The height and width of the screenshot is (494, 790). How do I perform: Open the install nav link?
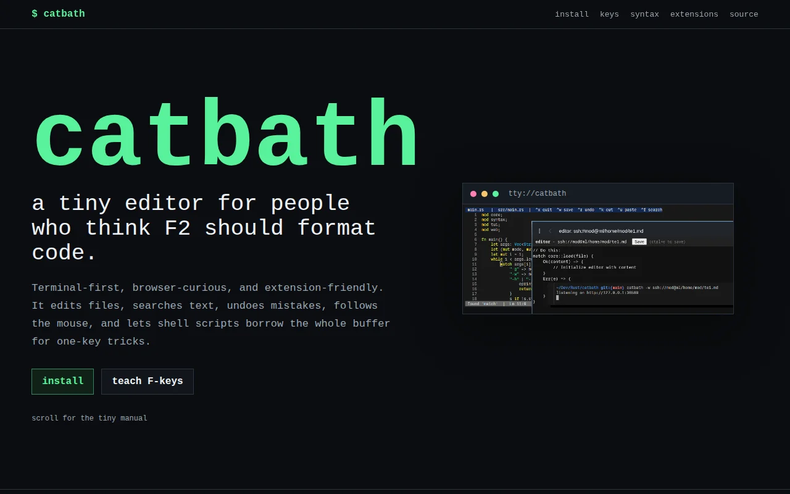(x=572, y=14)
